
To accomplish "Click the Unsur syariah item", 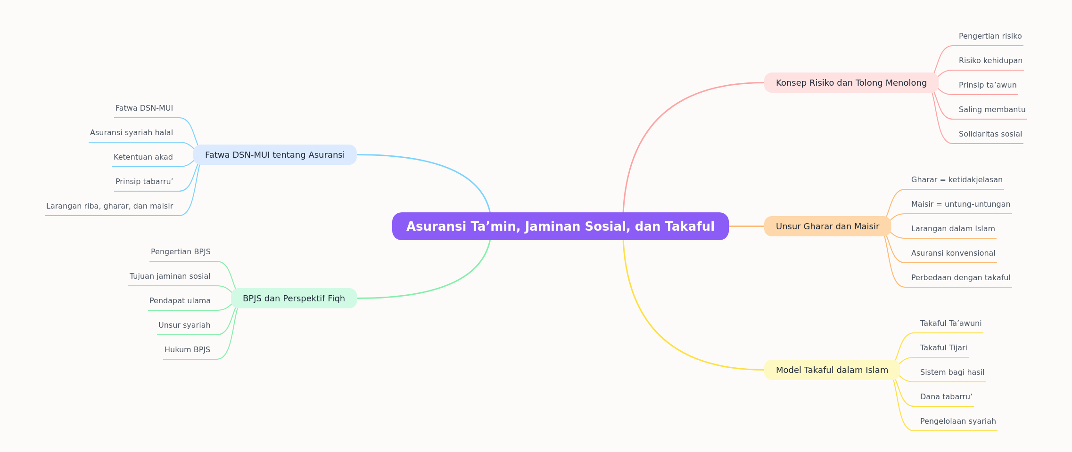I will (184, 325).
